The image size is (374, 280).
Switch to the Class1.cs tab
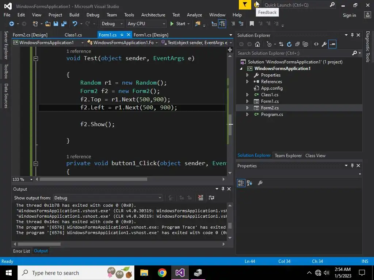(x=73, y=35)
